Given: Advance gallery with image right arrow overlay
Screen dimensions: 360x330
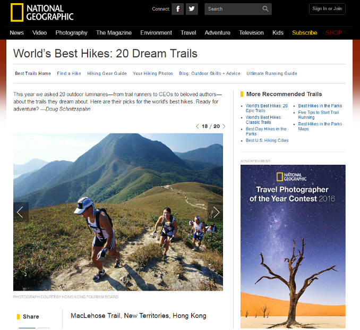Looking at the screenshot, I should tap(216, 212).
